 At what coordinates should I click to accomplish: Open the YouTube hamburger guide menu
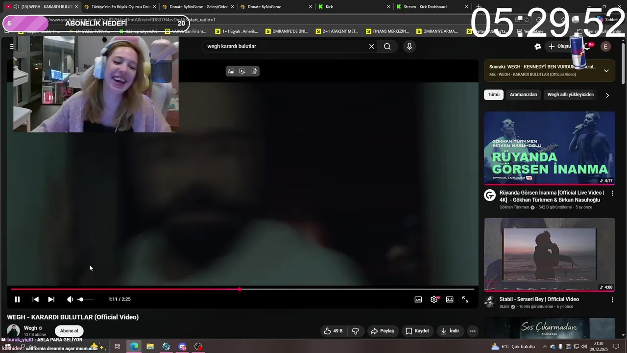click(x=12, y=46)
